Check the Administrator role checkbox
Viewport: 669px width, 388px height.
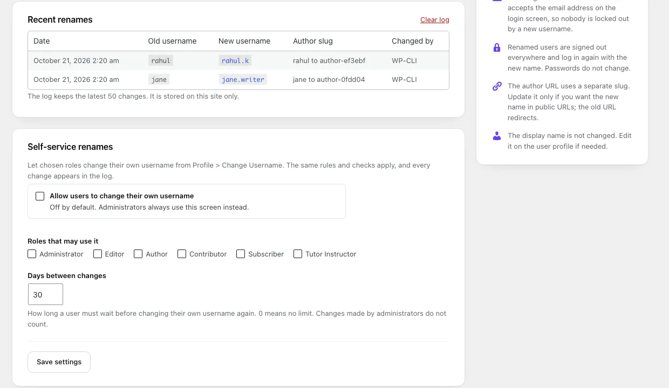pos(32,254)
